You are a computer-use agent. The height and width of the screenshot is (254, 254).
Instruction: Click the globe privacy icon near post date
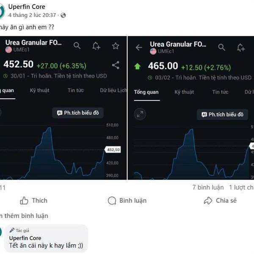tap(63, 15)
